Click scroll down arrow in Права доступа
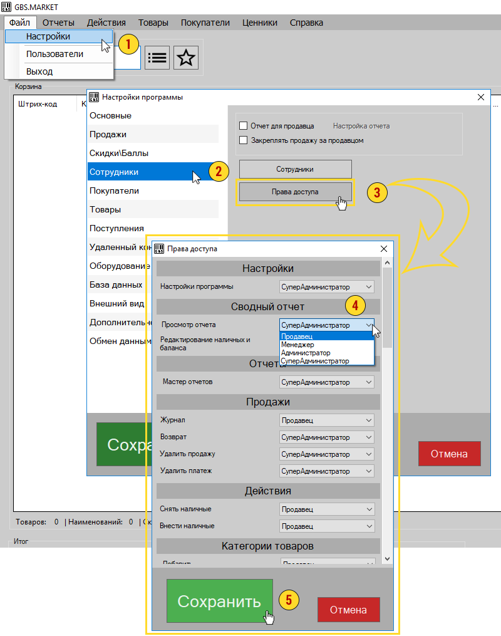Viewport: 501px width, 636px height. point(387,559)
